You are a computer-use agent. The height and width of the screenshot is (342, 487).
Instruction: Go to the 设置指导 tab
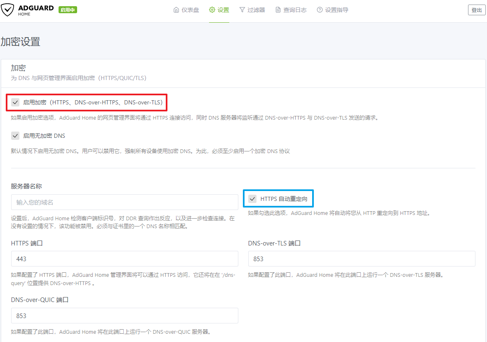tap(333, 10)
